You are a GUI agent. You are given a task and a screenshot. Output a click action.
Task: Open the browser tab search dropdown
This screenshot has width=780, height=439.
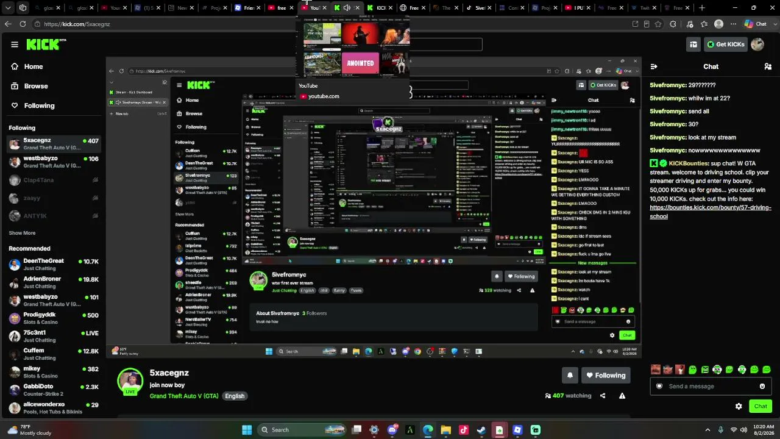click(8, 8)
